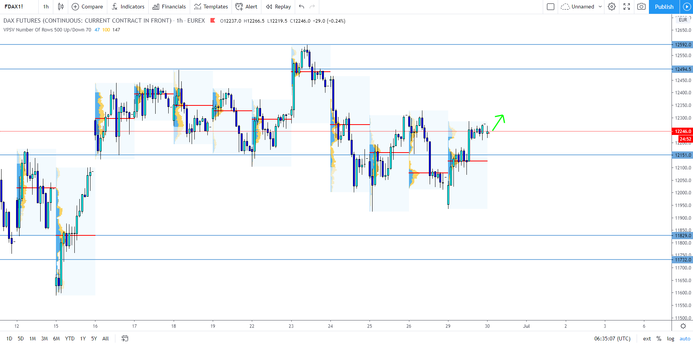Open chart settings from the top gear icon
This screenshot has height=345, width=693.
(612, 7)
